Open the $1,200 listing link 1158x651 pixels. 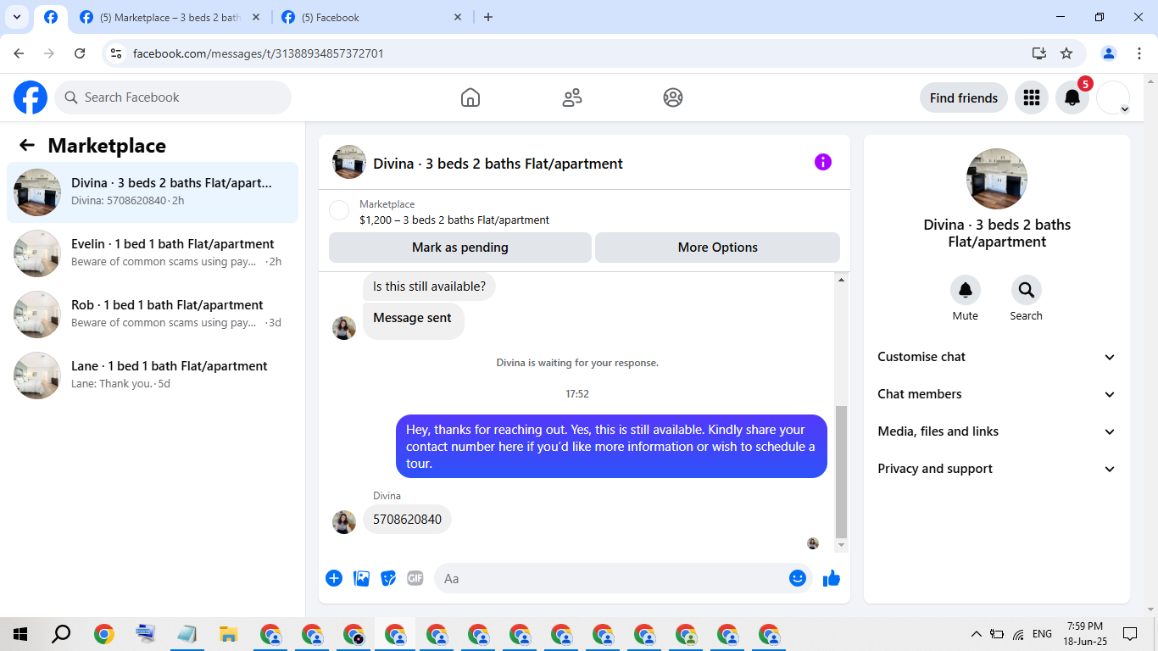[x=454, y=220]
